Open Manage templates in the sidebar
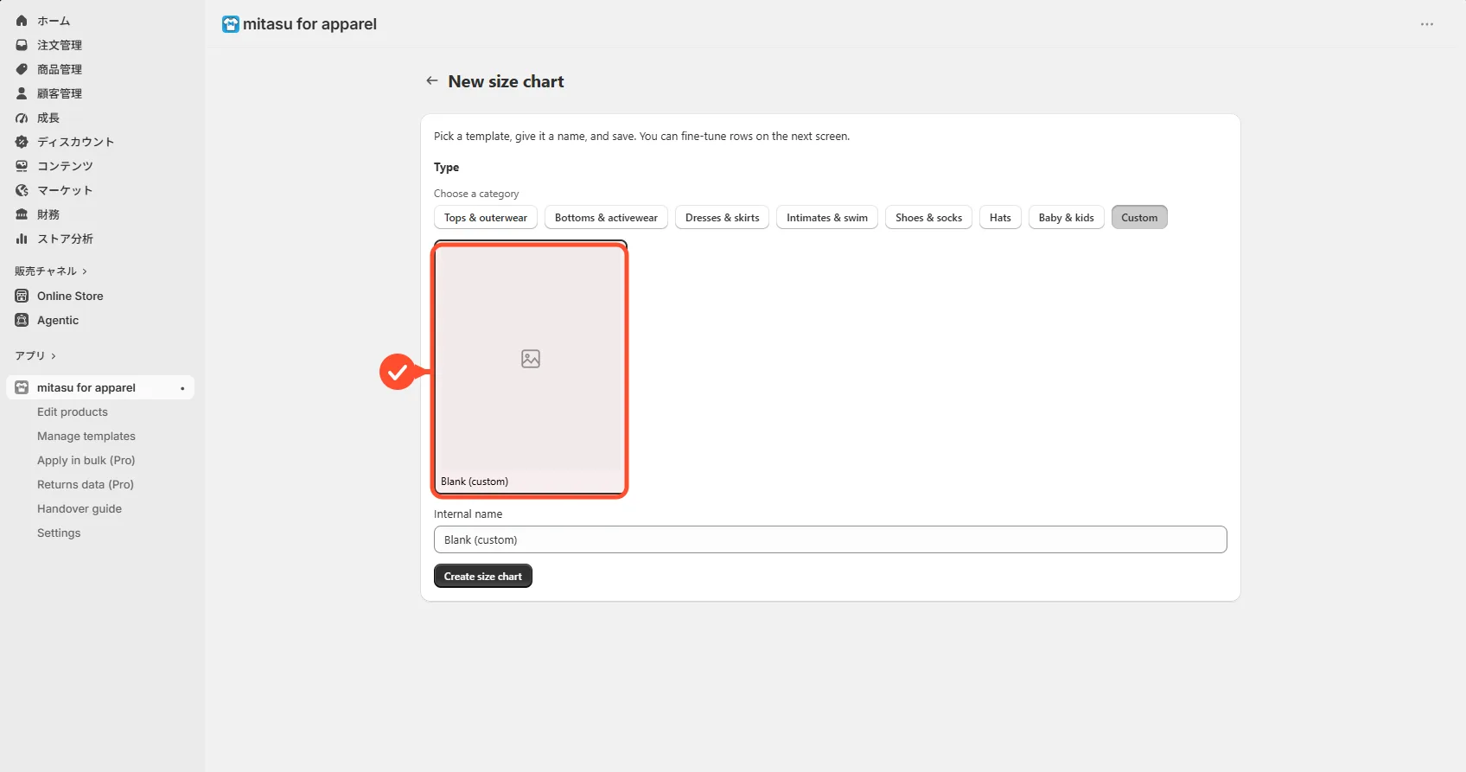This screenshot has width=1466, height=772. (86, 437)
